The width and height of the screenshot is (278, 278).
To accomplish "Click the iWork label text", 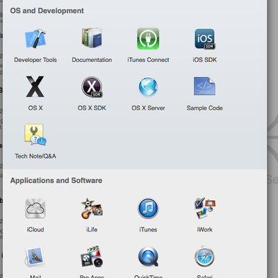I will click(x=205, y=229).
